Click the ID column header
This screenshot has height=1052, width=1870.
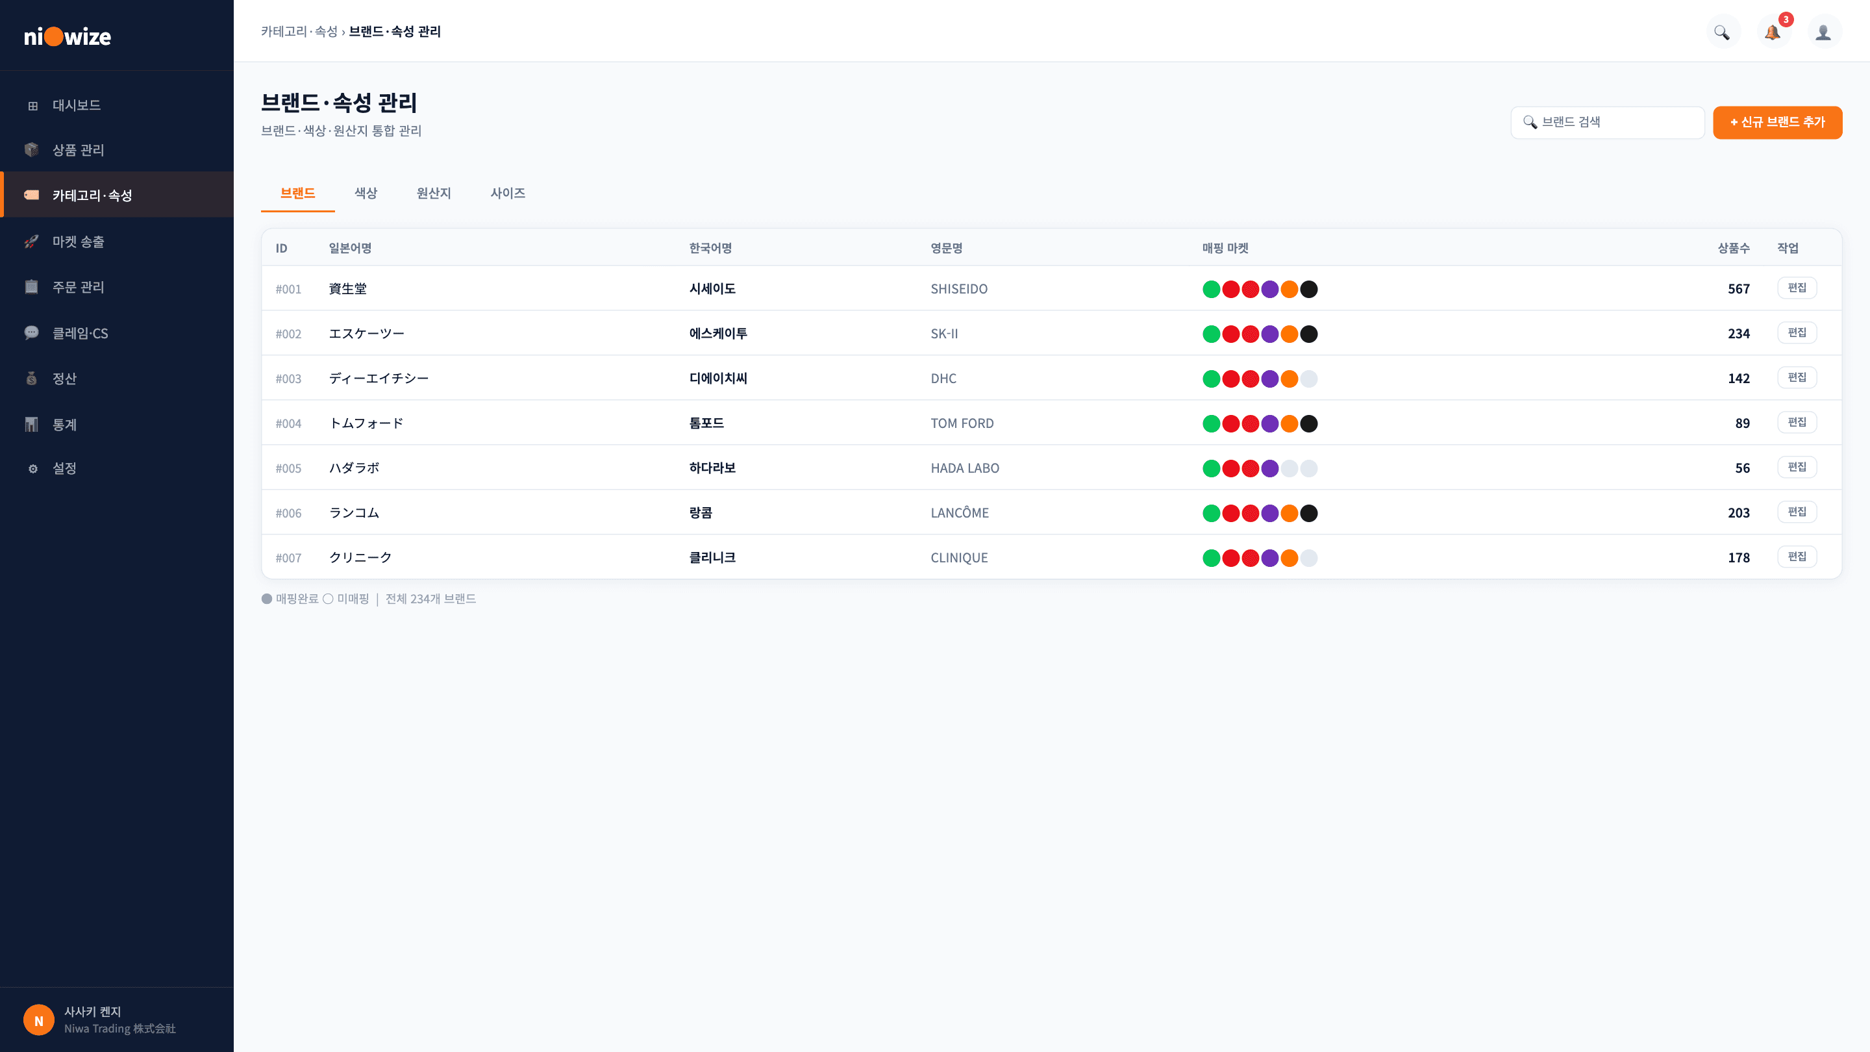pyautogui.click(x=282, y=248)
